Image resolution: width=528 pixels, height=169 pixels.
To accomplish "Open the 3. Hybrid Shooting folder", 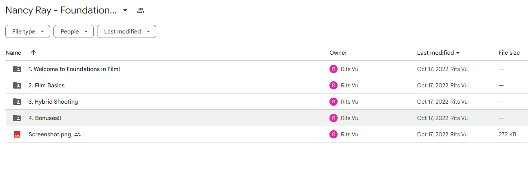I will pos(53,102).
